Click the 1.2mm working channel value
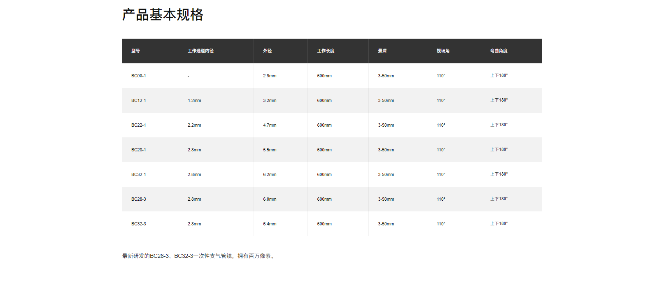Viewport: 654px width, 299px height. 194,100
